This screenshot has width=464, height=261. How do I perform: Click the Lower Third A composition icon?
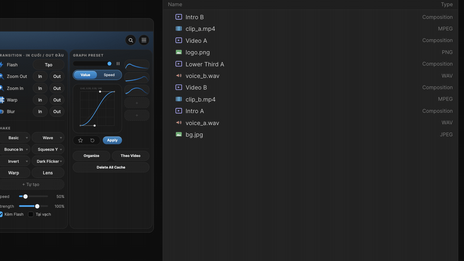(x=178, y=64)
